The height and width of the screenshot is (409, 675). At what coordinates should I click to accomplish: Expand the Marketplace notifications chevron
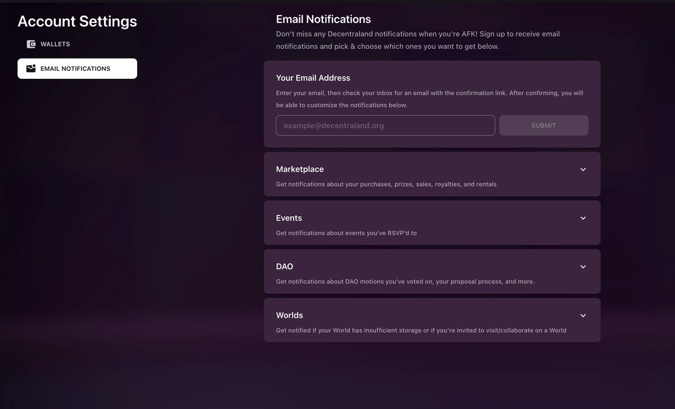point(583,169)
